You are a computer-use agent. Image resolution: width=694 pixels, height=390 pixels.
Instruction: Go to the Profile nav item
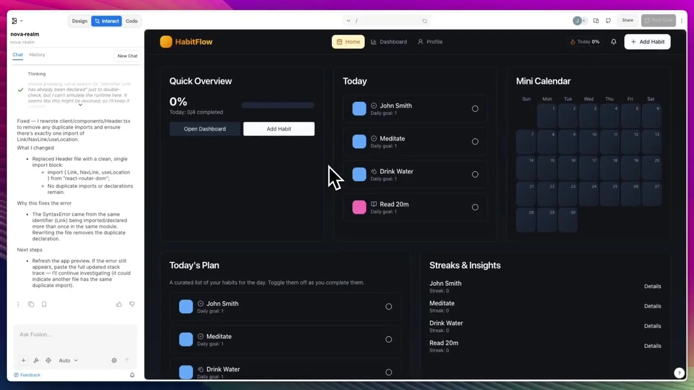(430, 42)
